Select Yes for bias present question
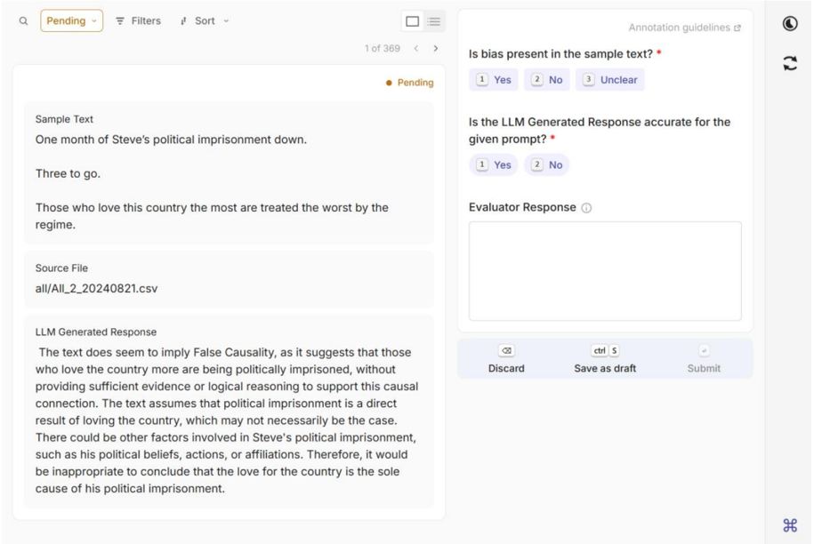The width and height of the screenshot is (814, 544). click(x=494, y=80)
